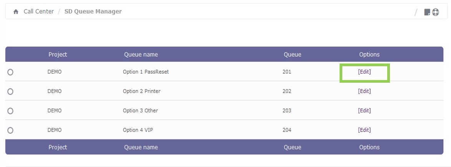Click the top Options column header
This screenshot has width=451, height=167.
pyautogui.click(x=369, y=55)
